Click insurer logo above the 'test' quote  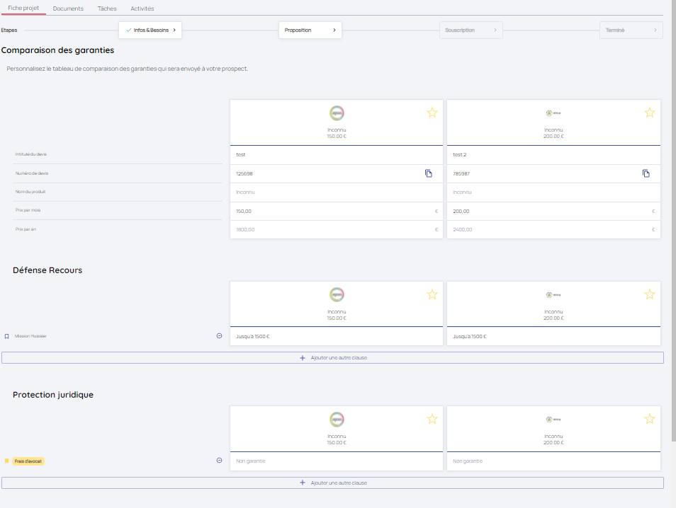(x=337, y=112)
